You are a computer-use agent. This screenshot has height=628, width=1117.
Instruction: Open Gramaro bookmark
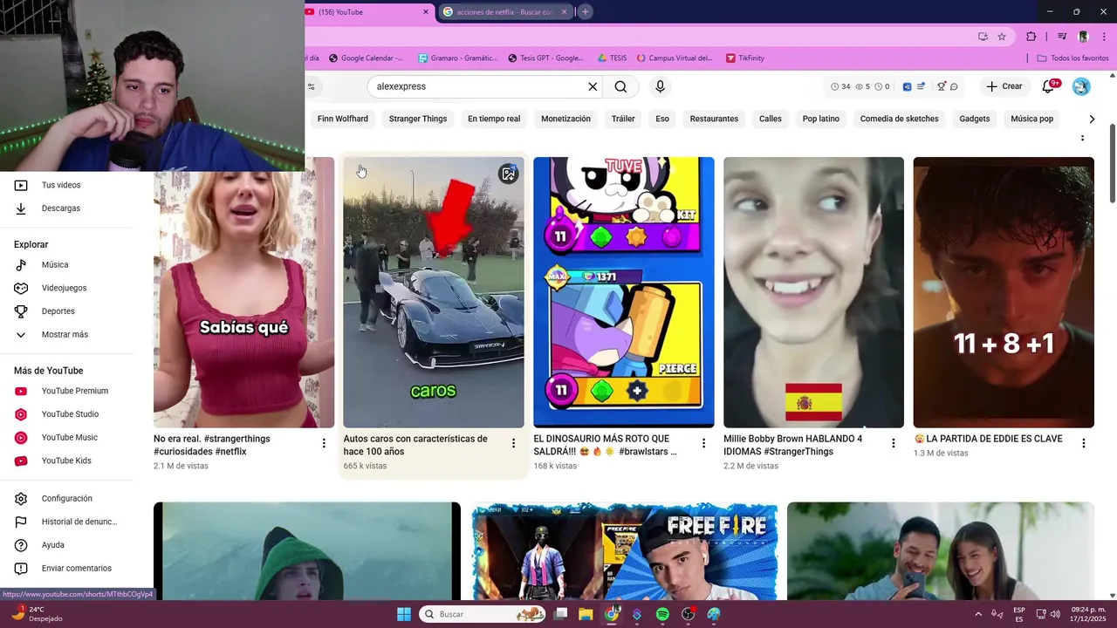pos(457,58)
